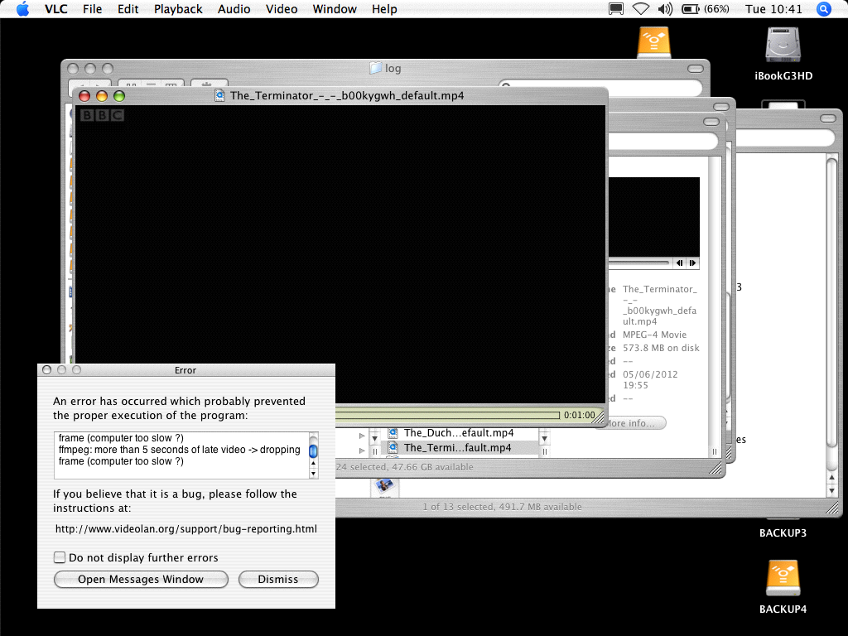Screen dimensions: 848x636
Task: Click the display status icon in the menu bar
Action: click(x=615, y=9)
